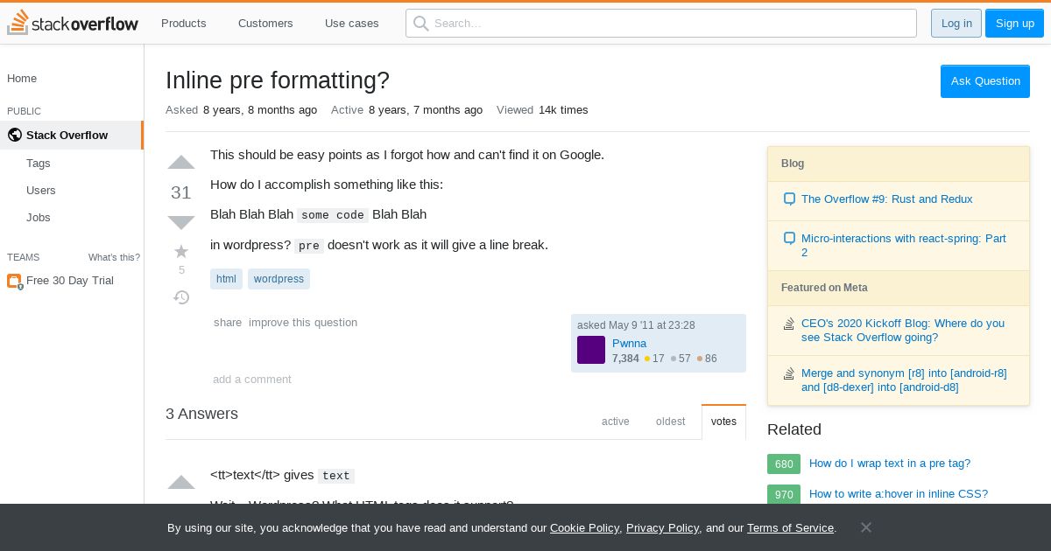Screen dimensions: 1051x551
Task: Click "add a comment" under the question
Action: [252, 380]
